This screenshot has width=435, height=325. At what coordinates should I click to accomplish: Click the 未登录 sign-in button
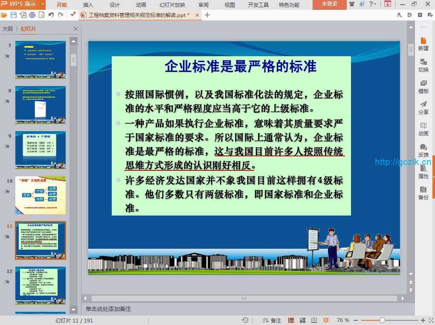329,4
